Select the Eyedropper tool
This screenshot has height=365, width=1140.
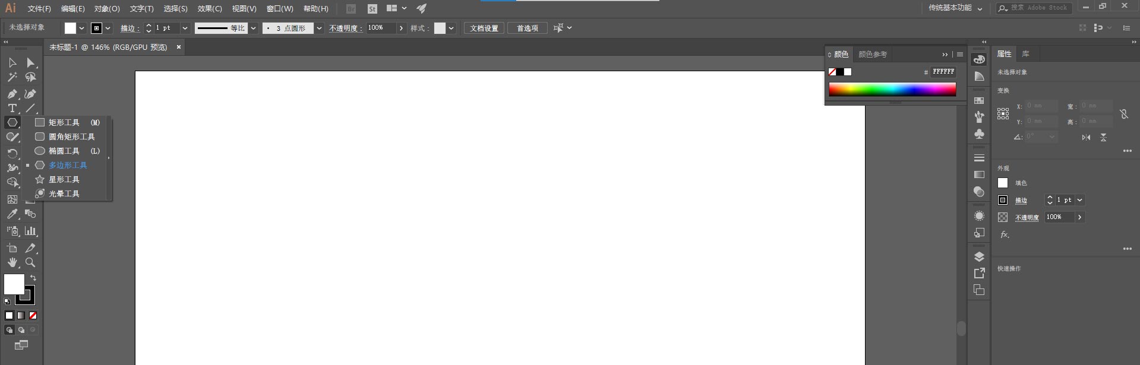point(12,214)
